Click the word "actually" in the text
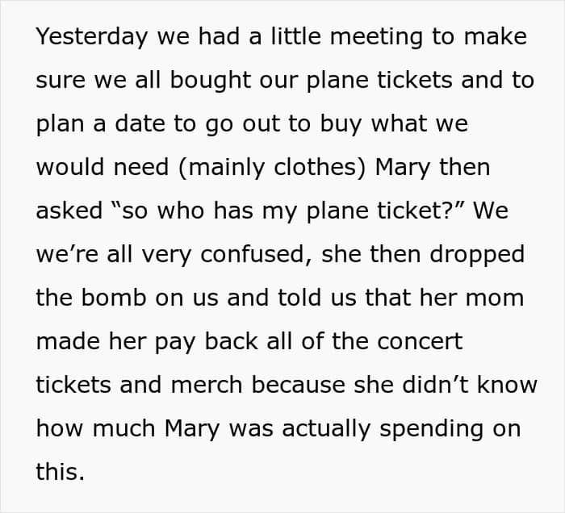The height and width of the screenshot is (513, 565). tap(326, 429)
